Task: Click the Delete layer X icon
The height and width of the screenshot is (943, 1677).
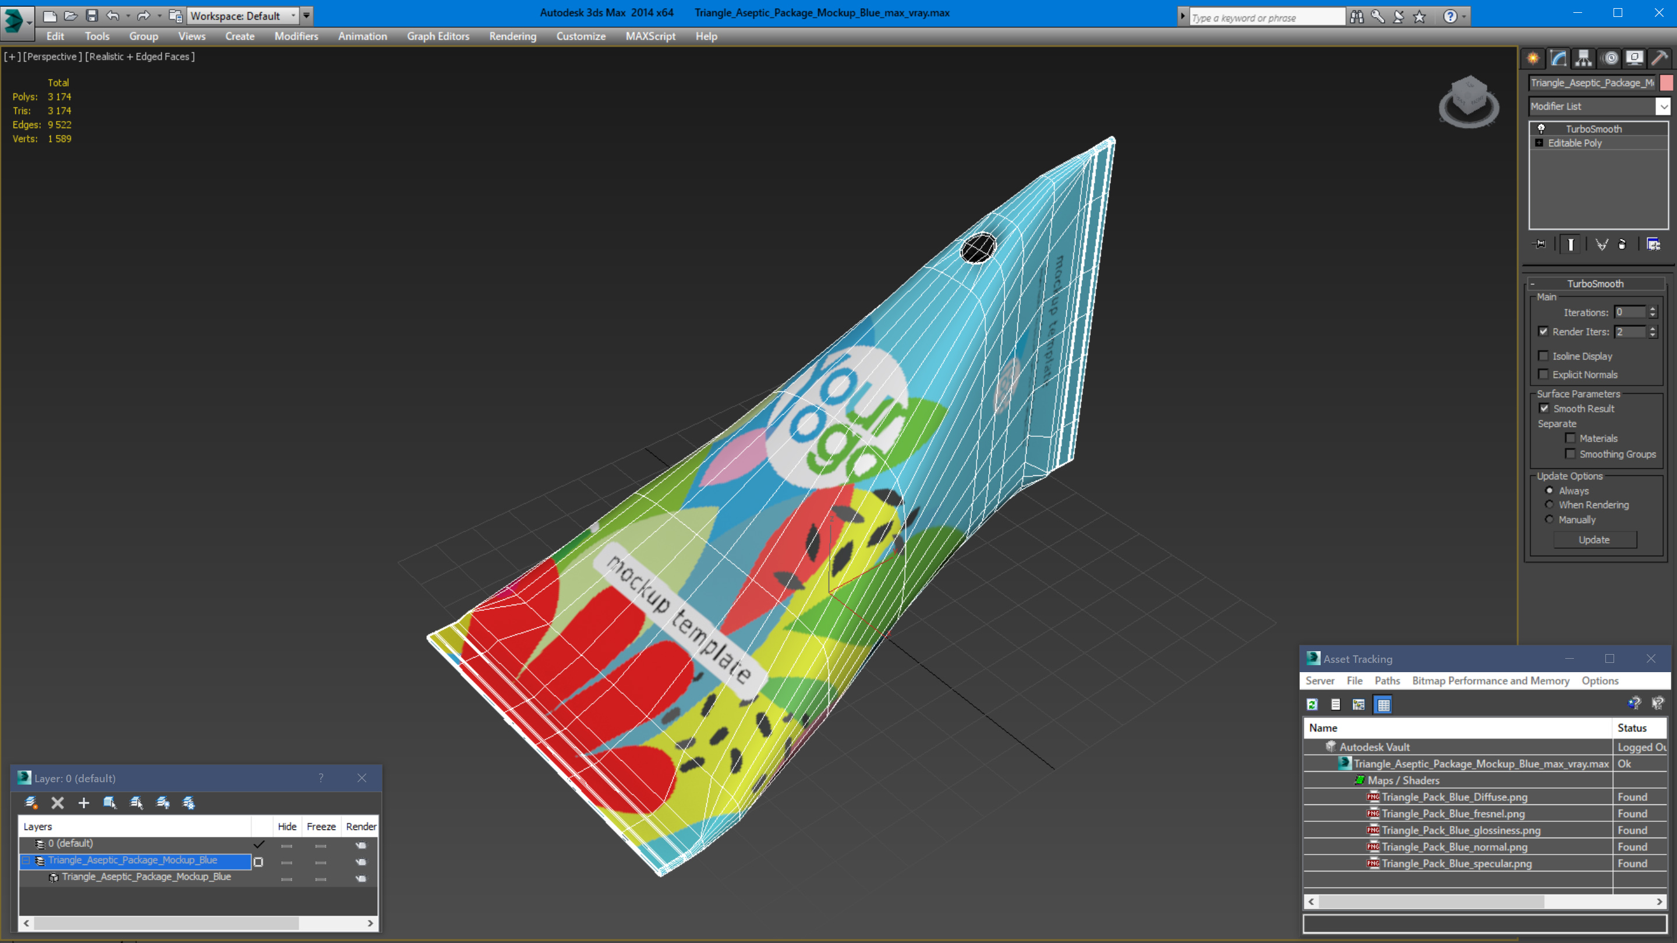Action: pyautogui.click(x=57, y=802)
